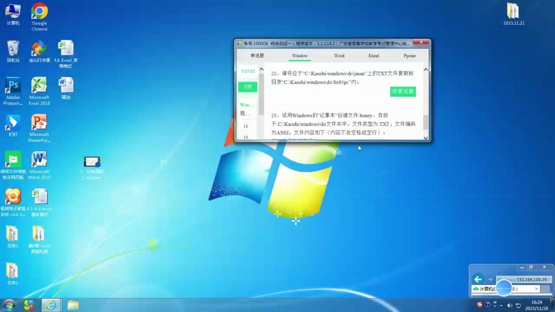Screen dimensions: 555x312
Task: Launch Microsoft Word 2010 shortcut
Action: coord(39,166)
